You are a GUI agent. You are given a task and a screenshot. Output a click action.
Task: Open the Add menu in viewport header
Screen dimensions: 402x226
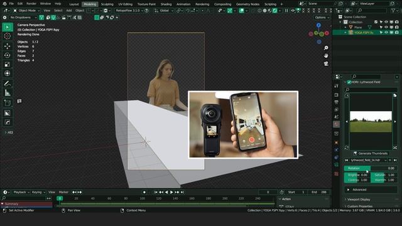[x=69, y=11]
